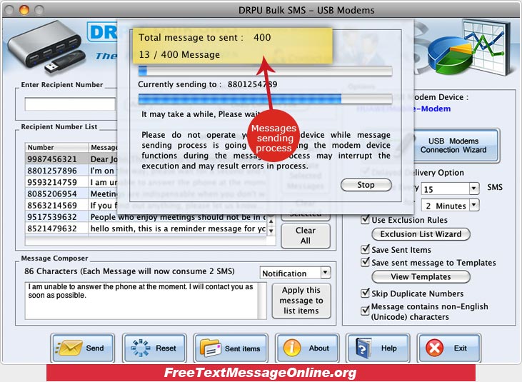
Task: Open the 15 SMS count dropdown
Action: (474, 189)
